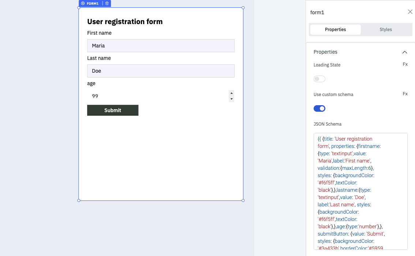This screenshot has width=415, height=256.
Task: Decrease age with the down stepper arrow
Action: 231,99
